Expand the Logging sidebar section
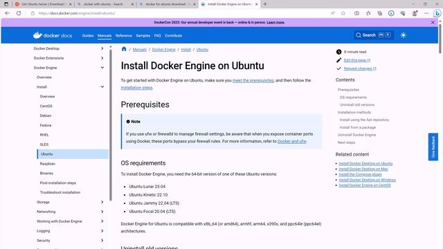The image size is (443, 249). 102,231
